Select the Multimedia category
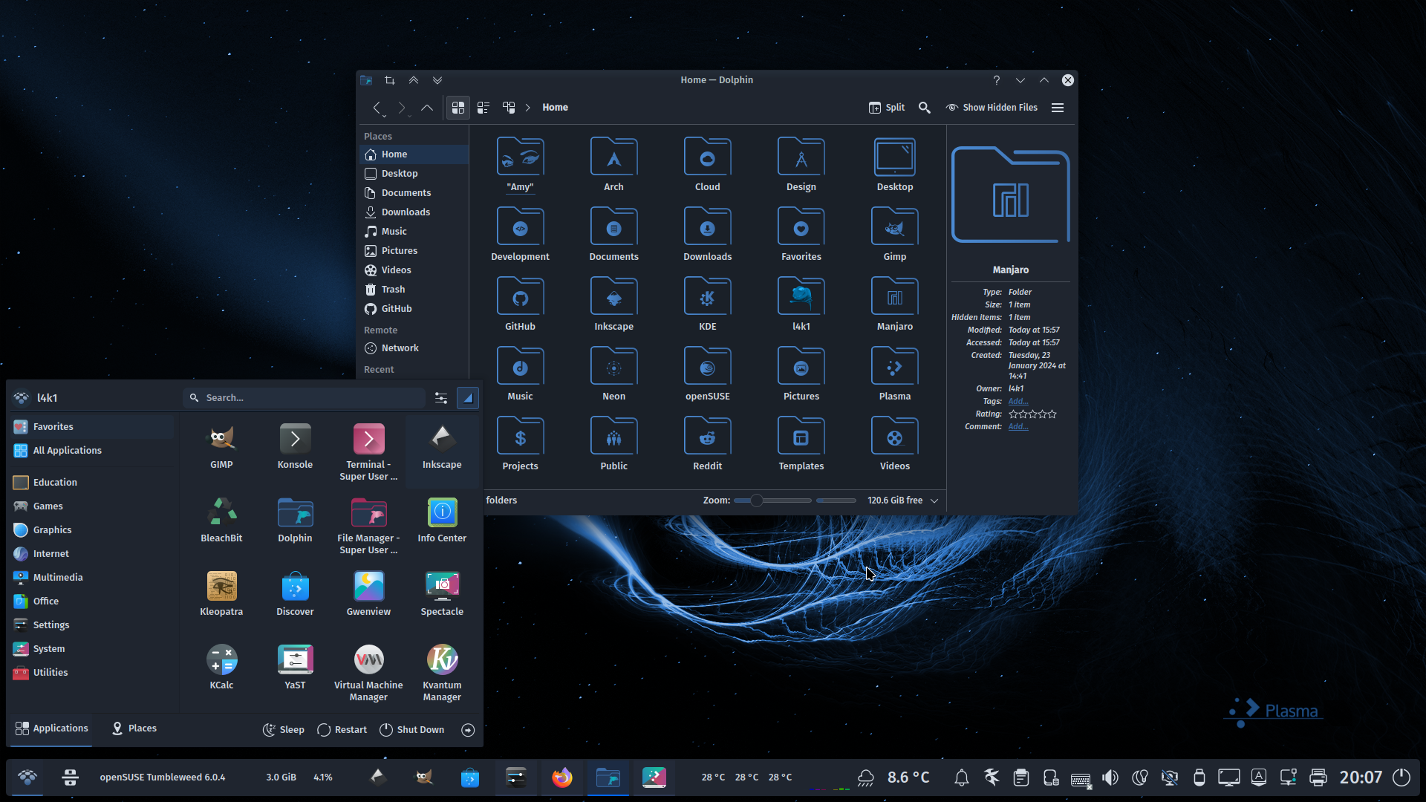 (x=93, y=578)
